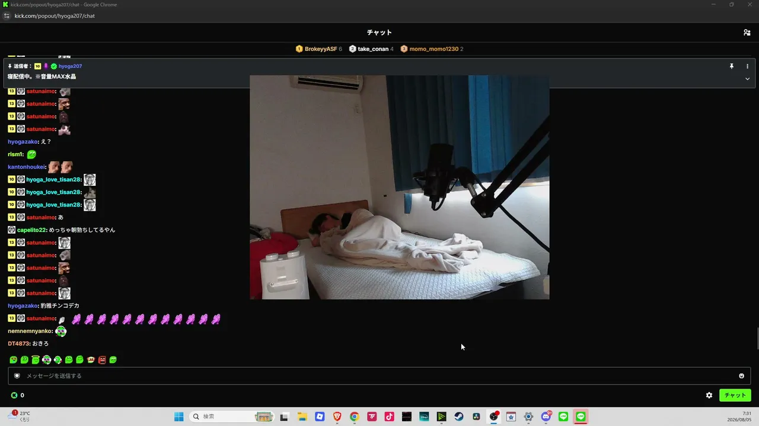Open the weather widget showing 23°C

[18, 417]
